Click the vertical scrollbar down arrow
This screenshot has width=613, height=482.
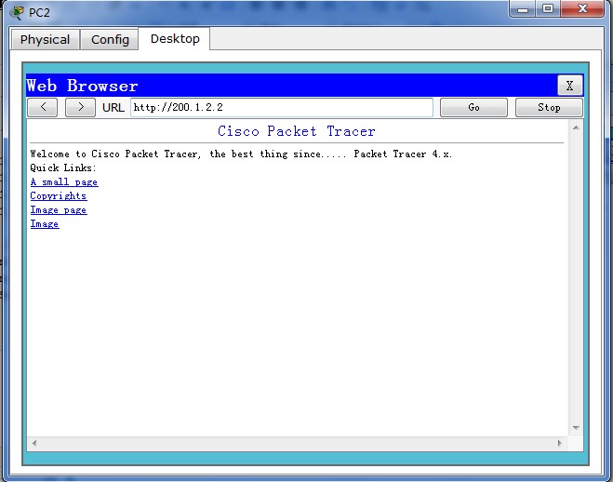click(576, 428)
